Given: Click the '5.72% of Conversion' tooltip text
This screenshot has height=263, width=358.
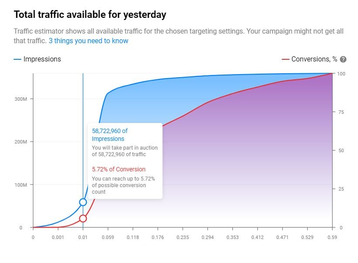Looking at the screenshot, I should (119, 169).
